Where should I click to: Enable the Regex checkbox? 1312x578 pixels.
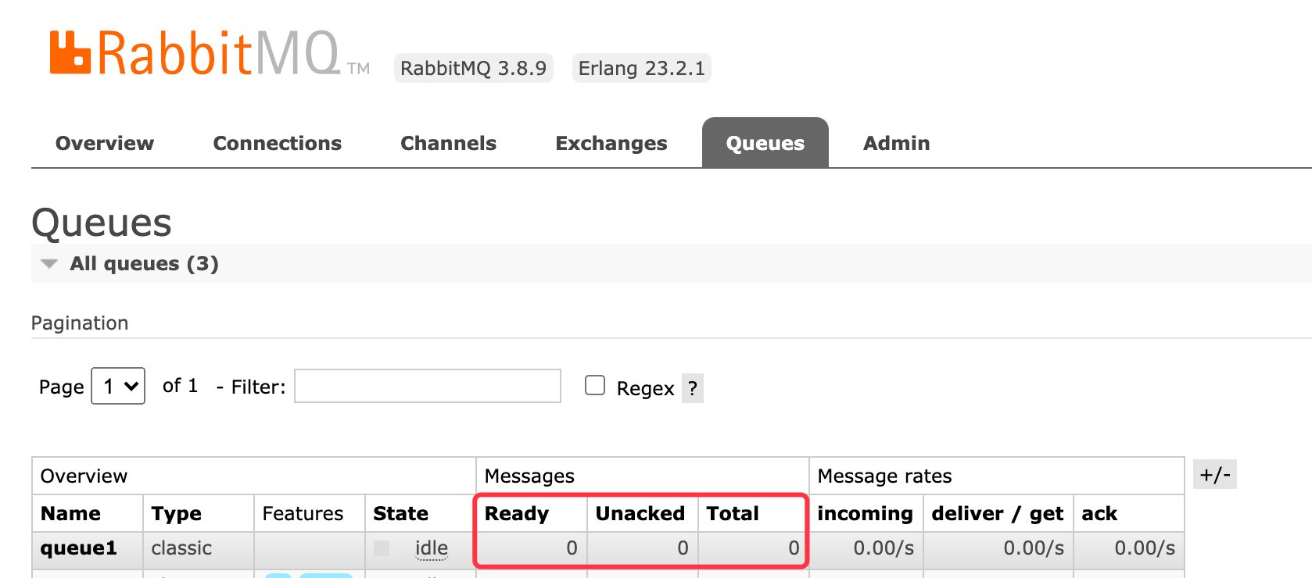[x=595, y=385]
